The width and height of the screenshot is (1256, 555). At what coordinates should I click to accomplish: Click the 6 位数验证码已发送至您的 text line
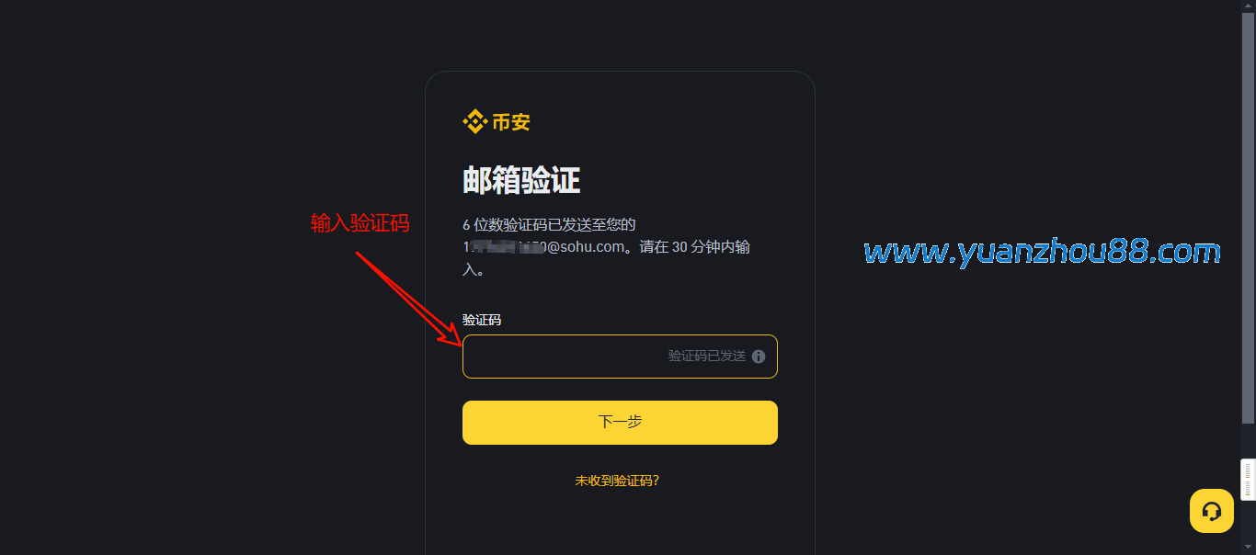549,225
